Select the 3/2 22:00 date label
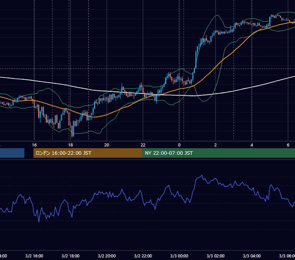The image size is (295, 260). (143, 256)
